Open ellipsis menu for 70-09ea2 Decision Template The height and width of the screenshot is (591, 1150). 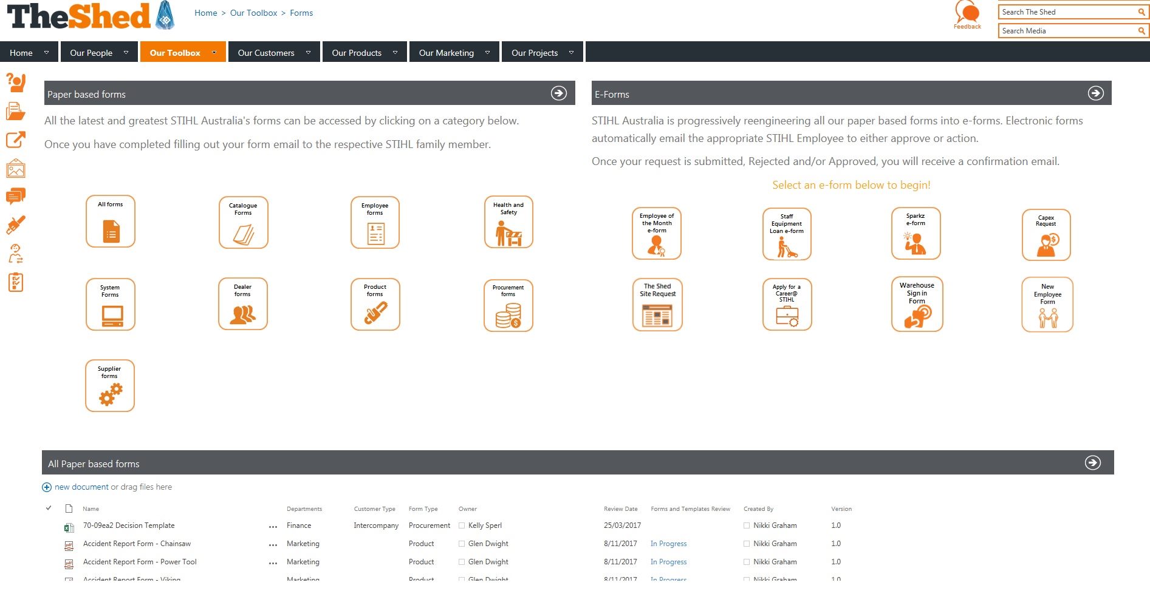[273, 527]
